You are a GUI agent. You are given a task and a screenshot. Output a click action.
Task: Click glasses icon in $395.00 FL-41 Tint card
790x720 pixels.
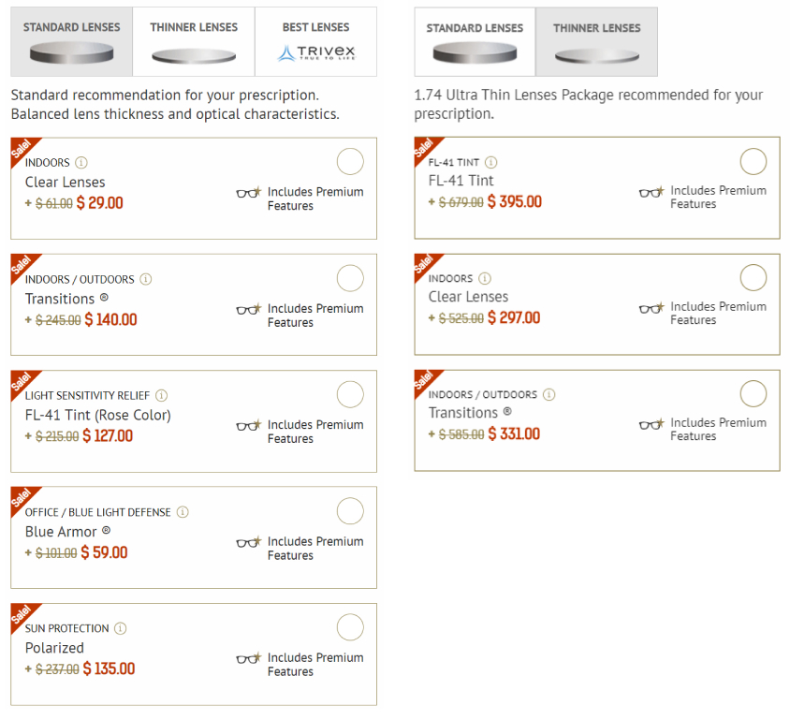click(651, 192)
